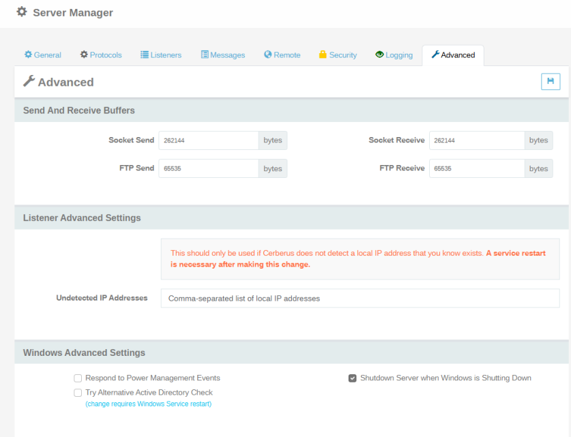The image size is (571, 437).
Task: Click the Listeners list icon
Action: point(145,55)
